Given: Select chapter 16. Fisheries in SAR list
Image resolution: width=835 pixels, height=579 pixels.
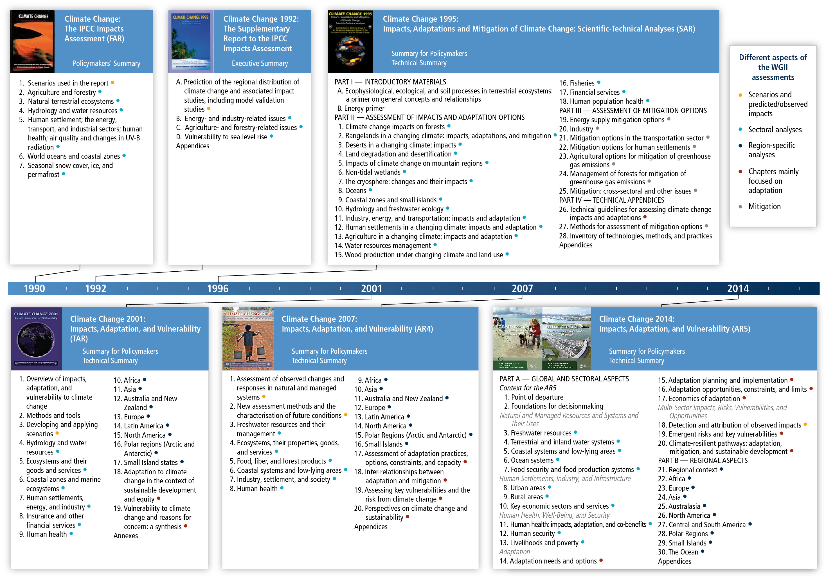Looking at the screenshot, I should pyautogui.click(x=577, y=83).
